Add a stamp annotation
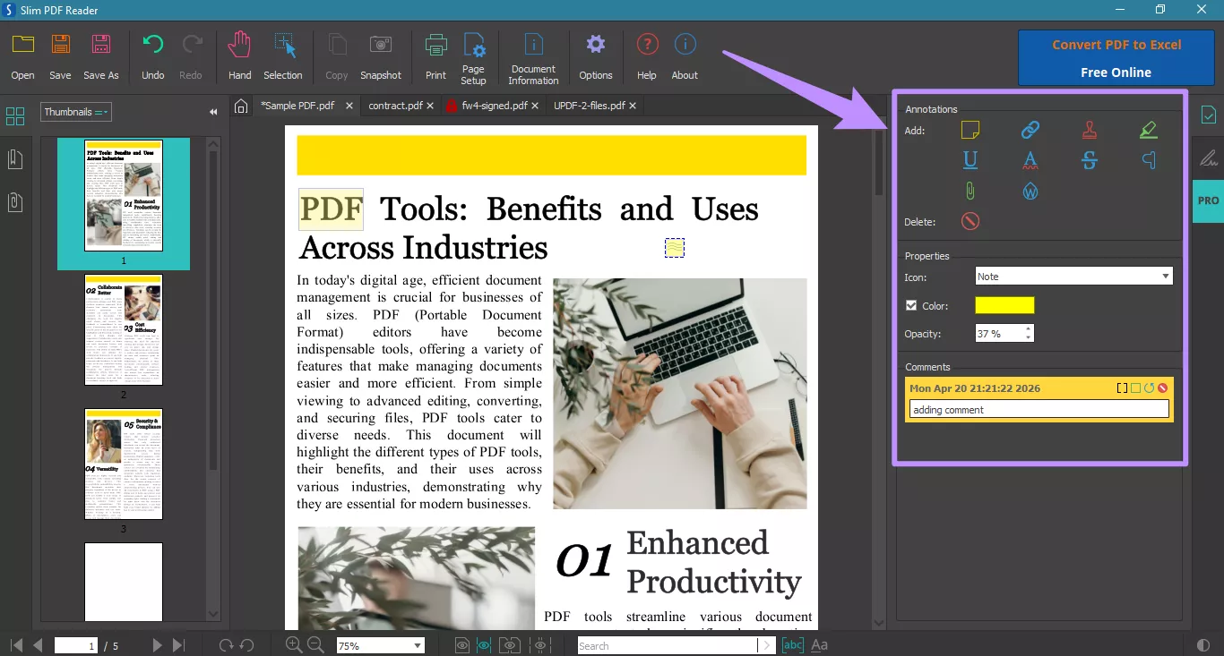Image resolution: width=1224 pixels, height=656 pixels. tap(1089, 130)
